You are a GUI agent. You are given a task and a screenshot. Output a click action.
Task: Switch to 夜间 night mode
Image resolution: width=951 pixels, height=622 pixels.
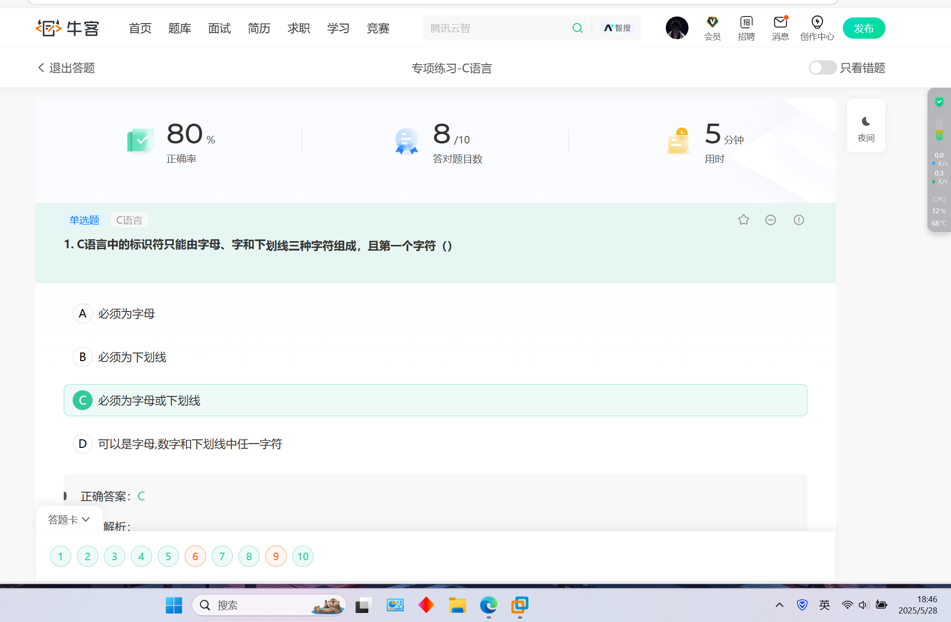coord(866,126)
